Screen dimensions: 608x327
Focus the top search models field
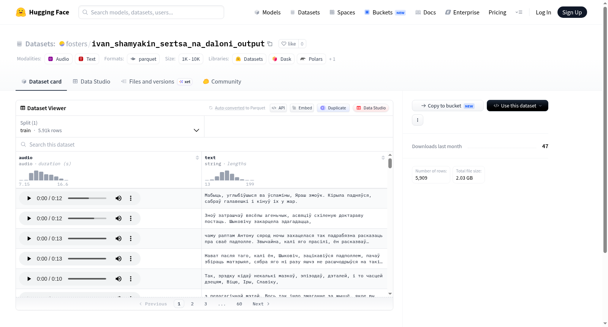(151, 12)
